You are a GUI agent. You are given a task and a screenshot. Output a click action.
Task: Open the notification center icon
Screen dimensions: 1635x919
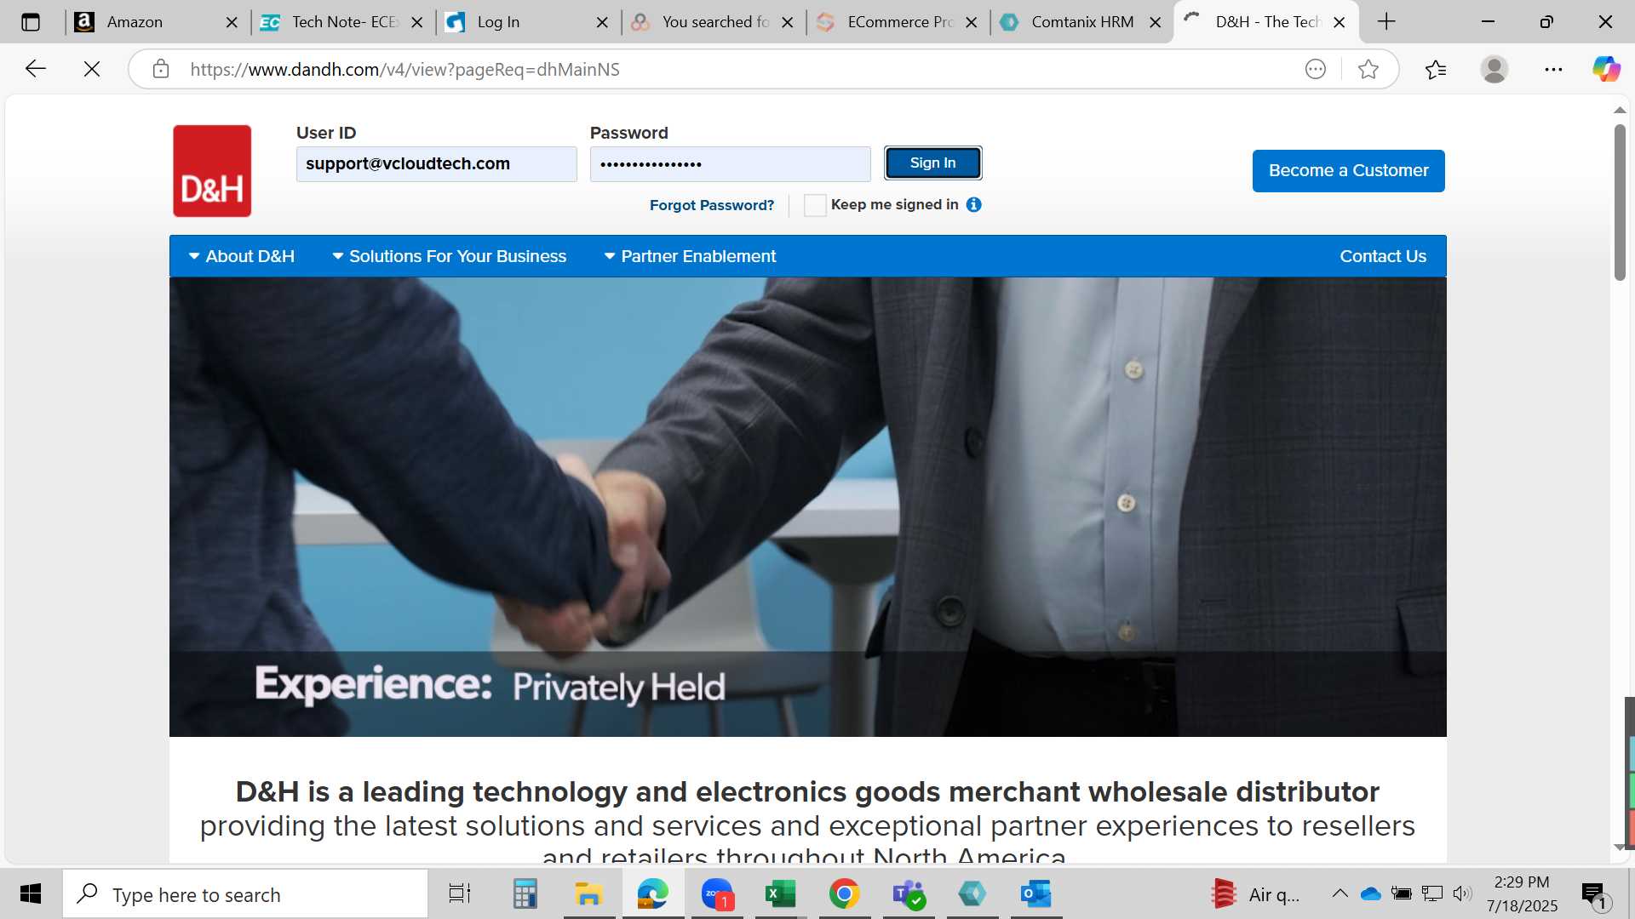1594,895
